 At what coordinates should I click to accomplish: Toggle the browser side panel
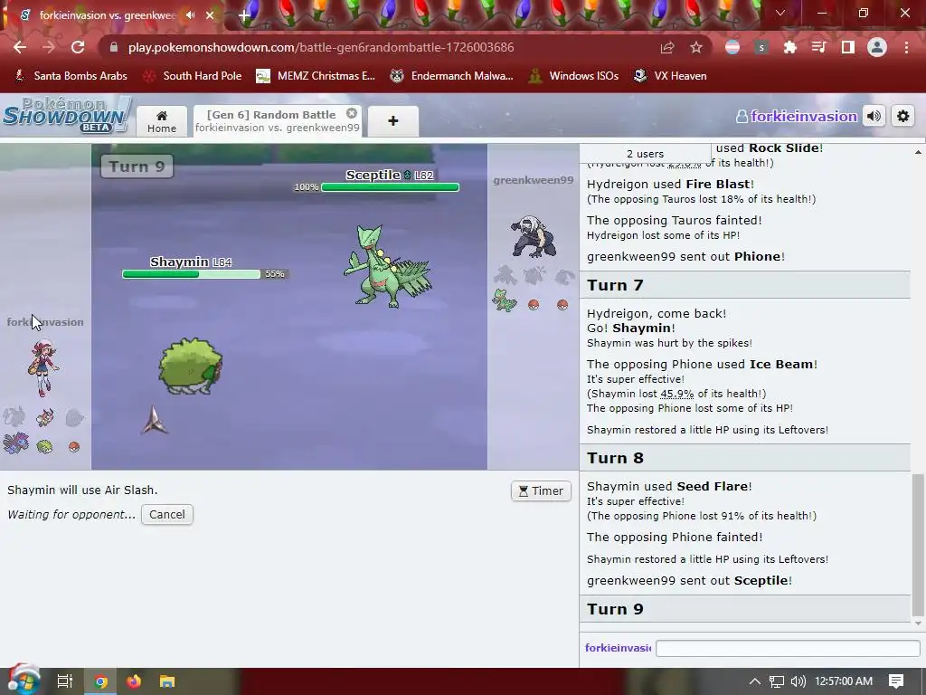[x=848, y=47]
